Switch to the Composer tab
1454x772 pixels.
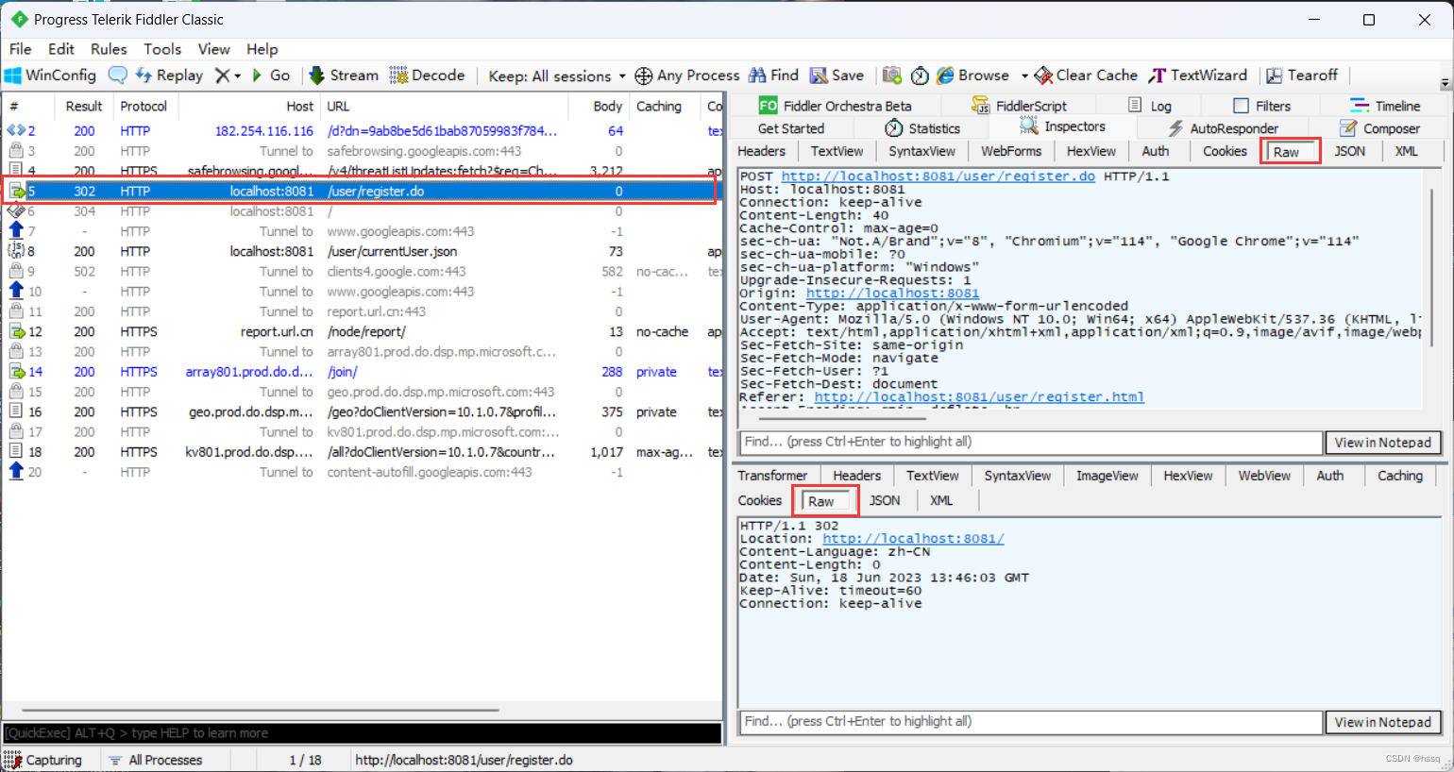1379,128
